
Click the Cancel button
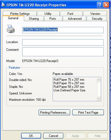(53, 136)
